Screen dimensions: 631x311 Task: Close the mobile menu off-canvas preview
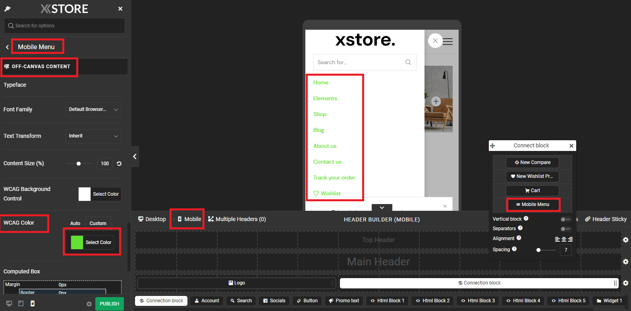[x=435, y=40]
